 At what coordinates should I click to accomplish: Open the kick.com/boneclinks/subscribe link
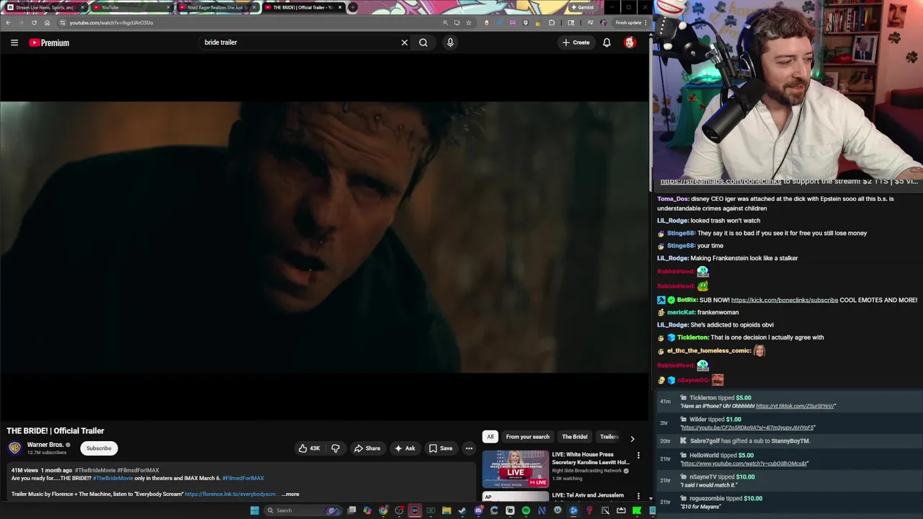(x=785, y=300)
